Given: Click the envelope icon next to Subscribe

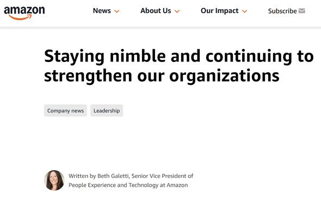Looking at the screenshot, I should pos(302,11).
